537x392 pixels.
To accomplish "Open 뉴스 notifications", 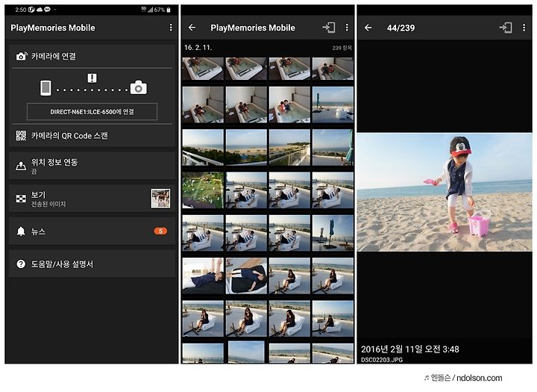I will pyautogui.click(x=92, y=231).
